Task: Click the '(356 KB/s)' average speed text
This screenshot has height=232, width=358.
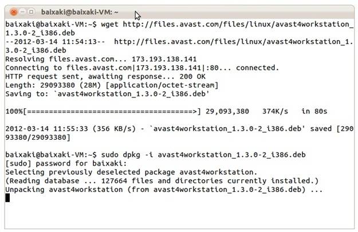Action: 114,129
